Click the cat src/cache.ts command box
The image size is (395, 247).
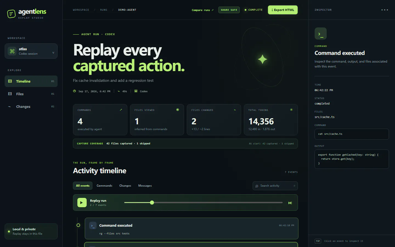[x=352, y=134]
